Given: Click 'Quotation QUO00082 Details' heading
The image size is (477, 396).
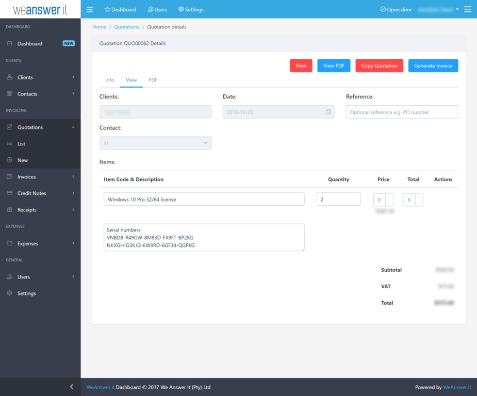Looking at the screenshot, I should click(133, 43).
